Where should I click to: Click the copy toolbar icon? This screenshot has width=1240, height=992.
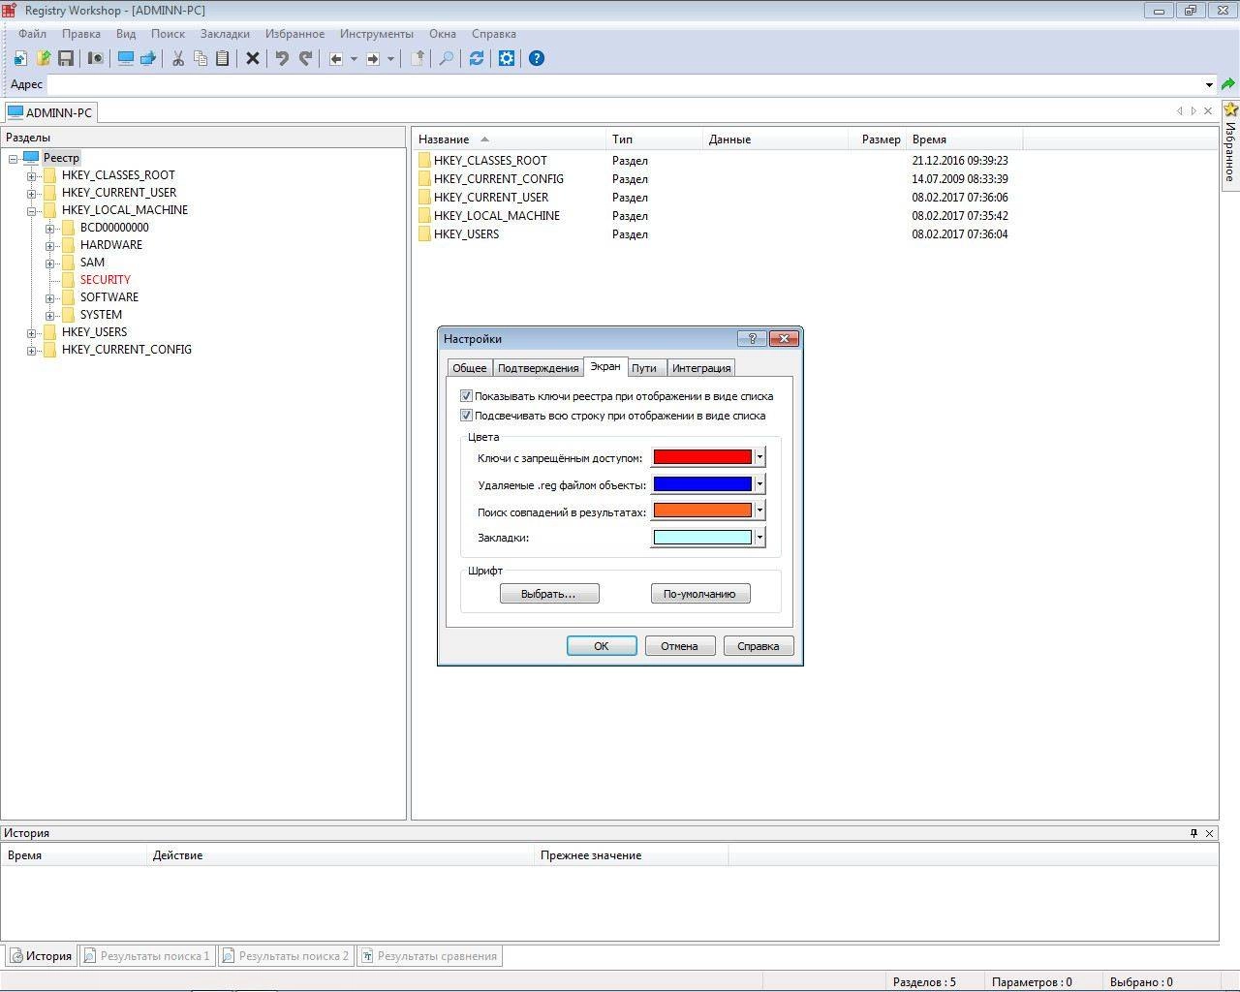pyautogui.click(x=201, y=58)
